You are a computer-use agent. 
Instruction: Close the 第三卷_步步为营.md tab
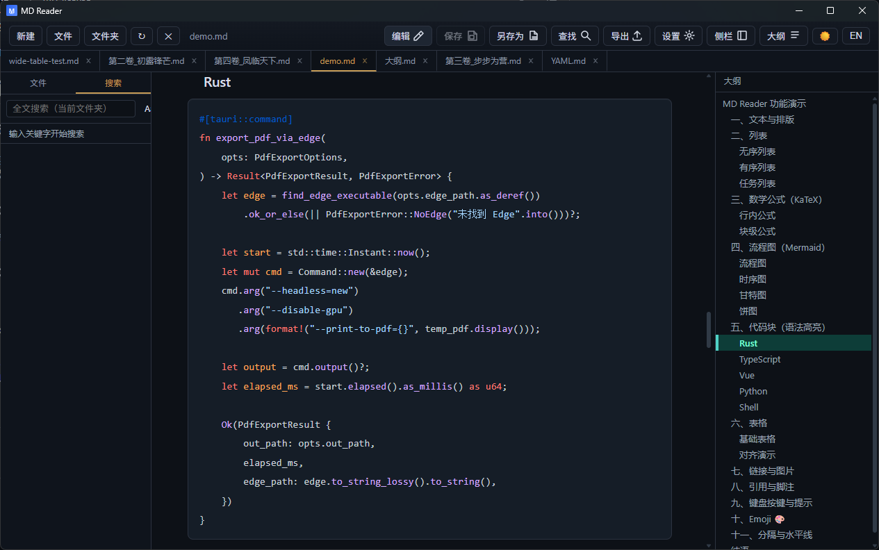coord(531,61)
